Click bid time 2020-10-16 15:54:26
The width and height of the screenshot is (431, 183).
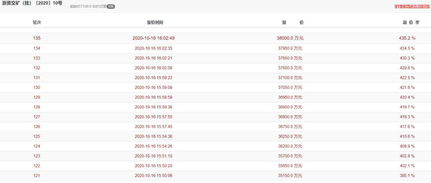(154, 146)
